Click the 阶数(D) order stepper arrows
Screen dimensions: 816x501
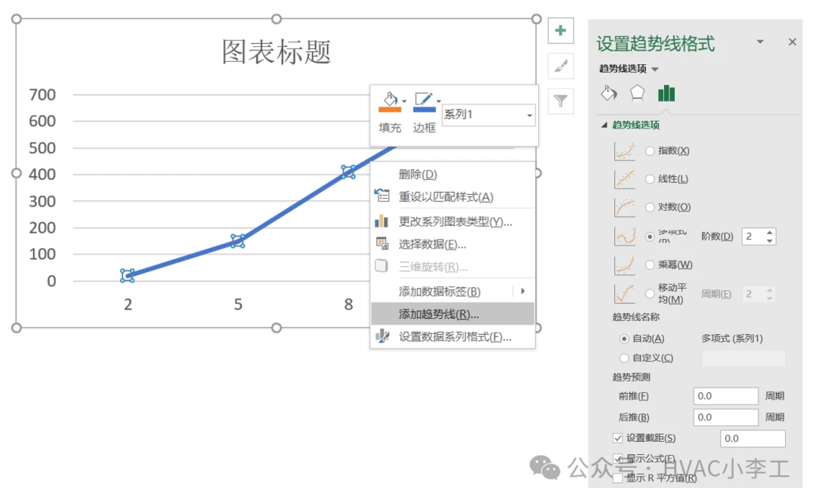pos(769,237)
